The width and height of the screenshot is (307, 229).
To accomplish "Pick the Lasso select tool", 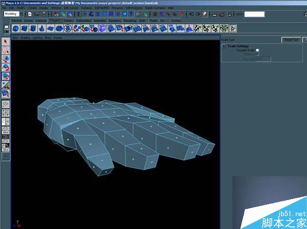I will 6,50.
